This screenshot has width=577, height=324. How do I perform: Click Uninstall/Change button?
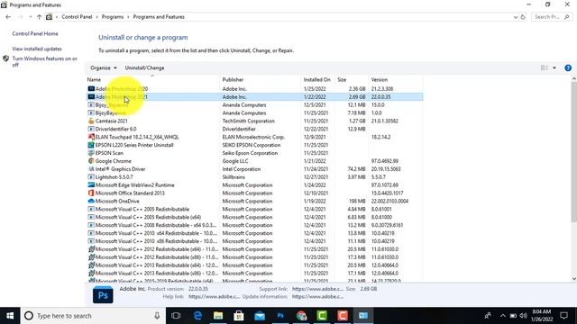[x=144, y=68]
